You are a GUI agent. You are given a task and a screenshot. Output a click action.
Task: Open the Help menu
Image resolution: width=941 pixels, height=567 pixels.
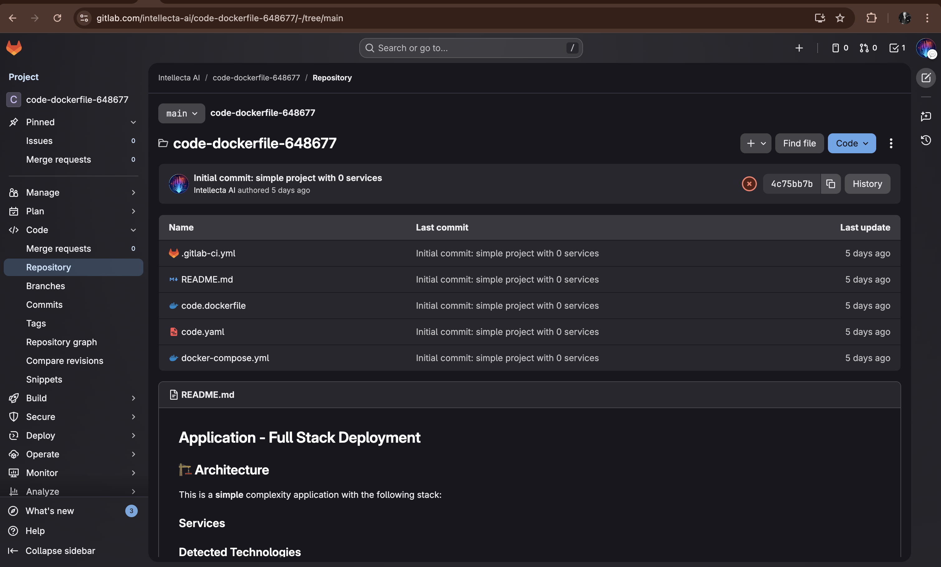tap(73, 531)
